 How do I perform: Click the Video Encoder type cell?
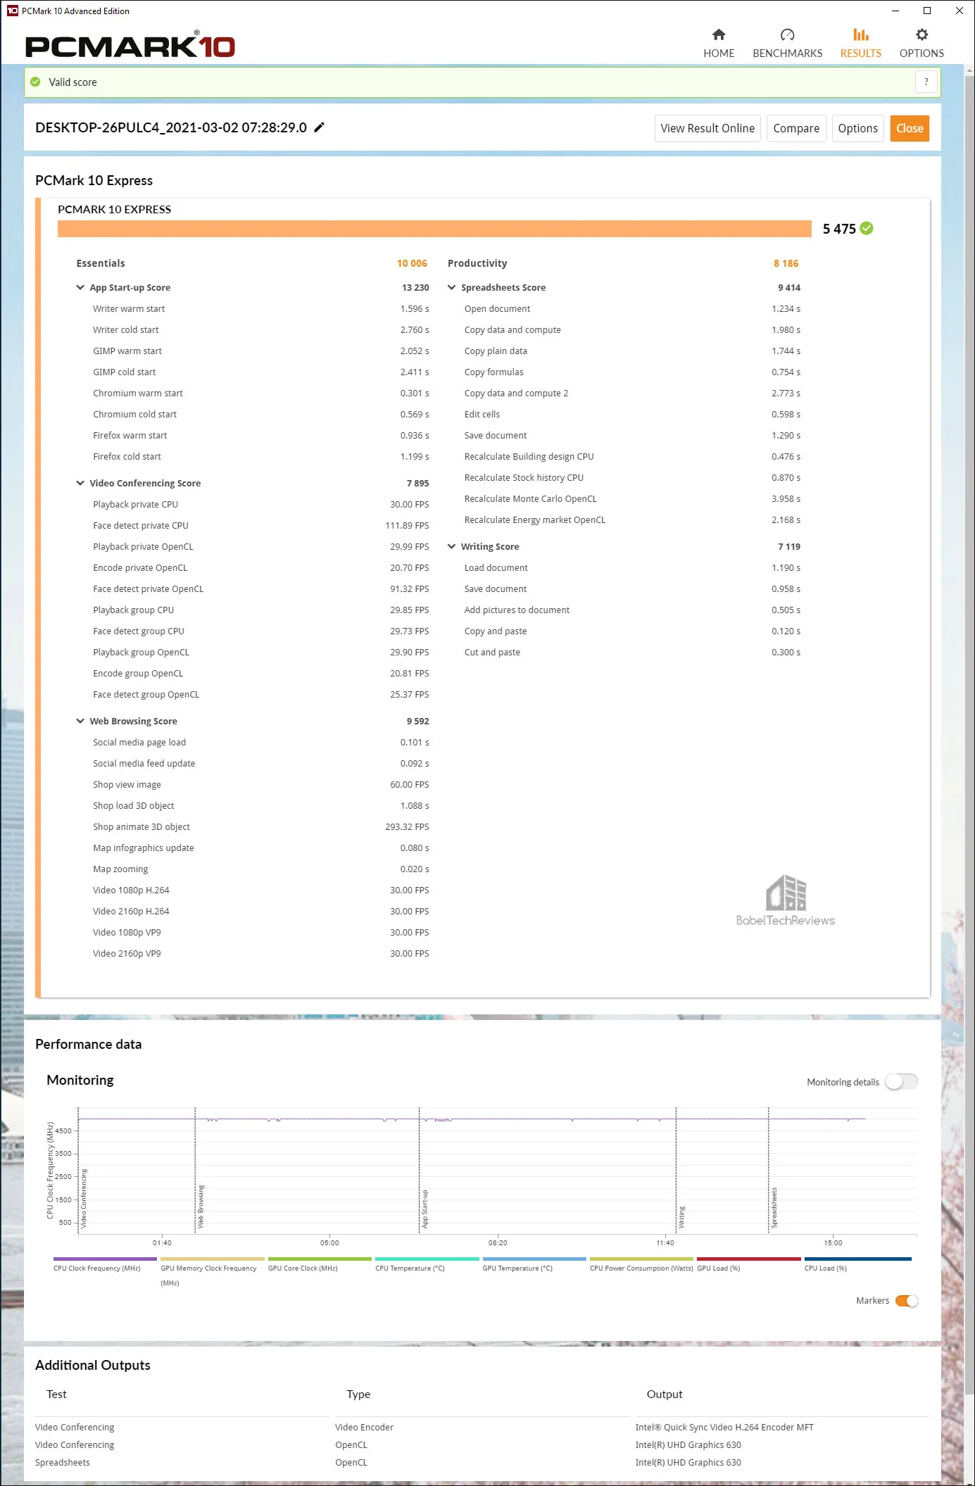click(x=364, y=1427)
